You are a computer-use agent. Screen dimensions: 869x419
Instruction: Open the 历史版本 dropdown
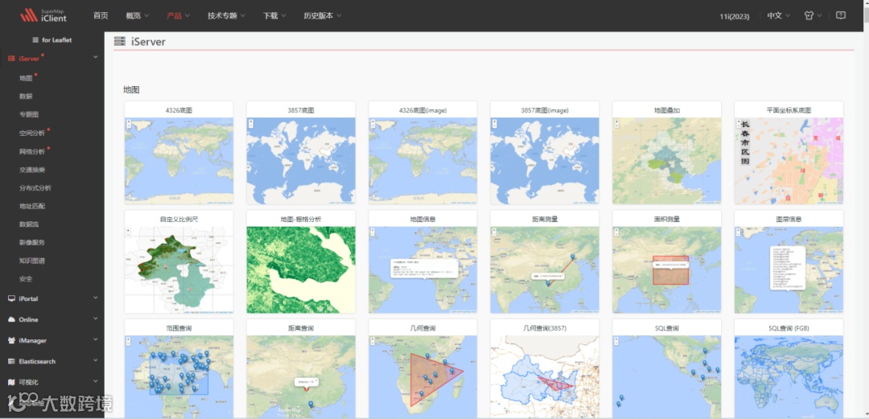[x=323, y=15]
